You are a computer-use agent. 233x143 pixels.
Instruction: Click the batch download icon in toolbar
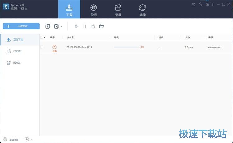[48, 26]
